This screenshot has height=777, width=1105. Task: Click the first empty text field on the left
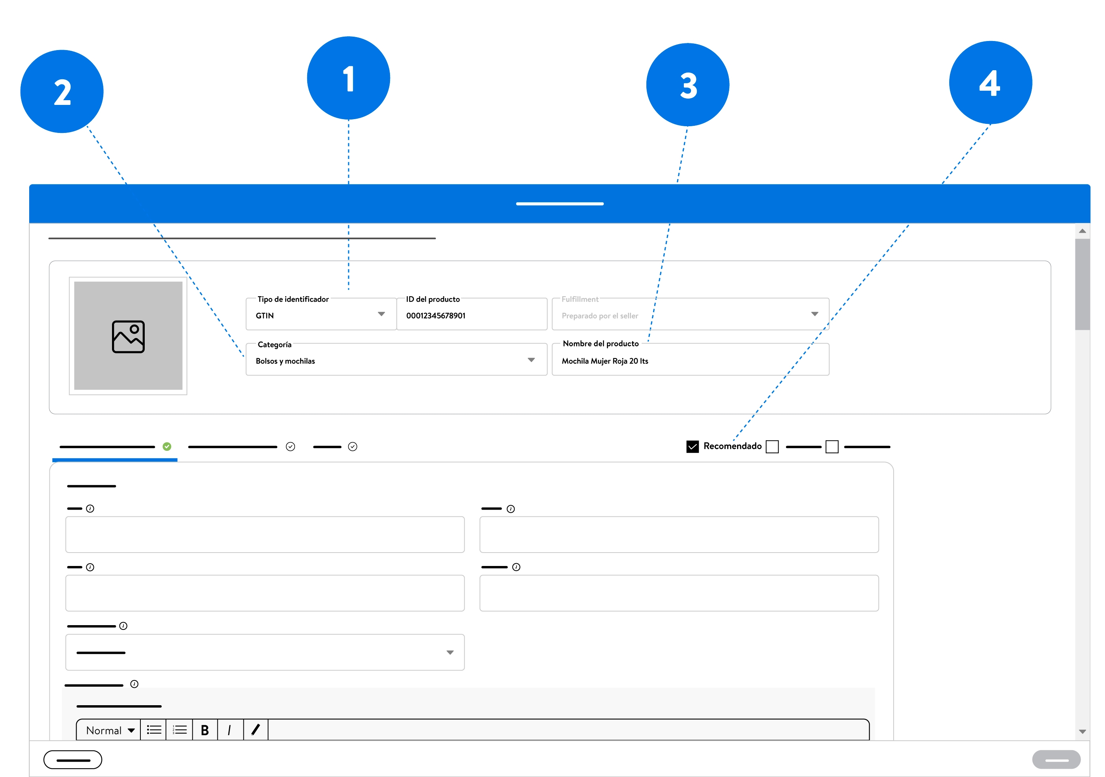tap(265, 535)
